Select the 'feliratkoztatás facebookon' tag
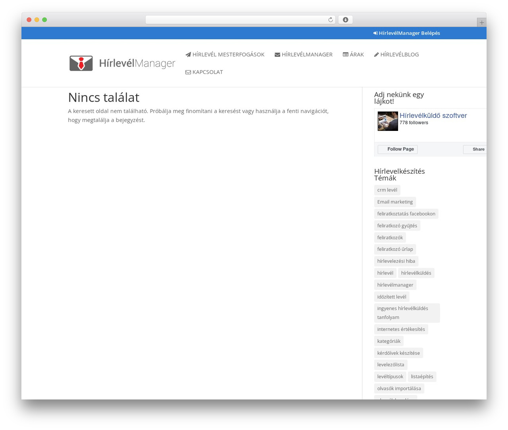This screenshot has height=430, width=508. click(406, 214)
